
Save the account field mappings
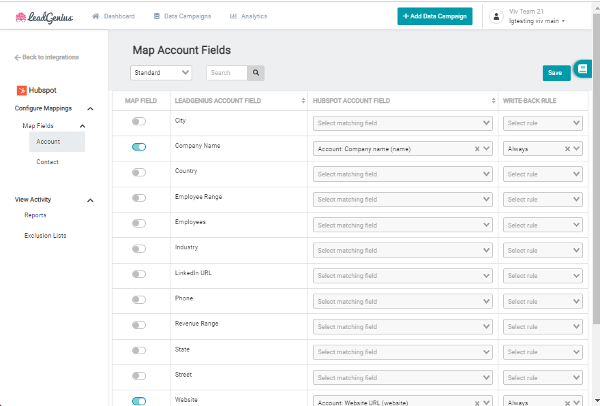(556, 72)
